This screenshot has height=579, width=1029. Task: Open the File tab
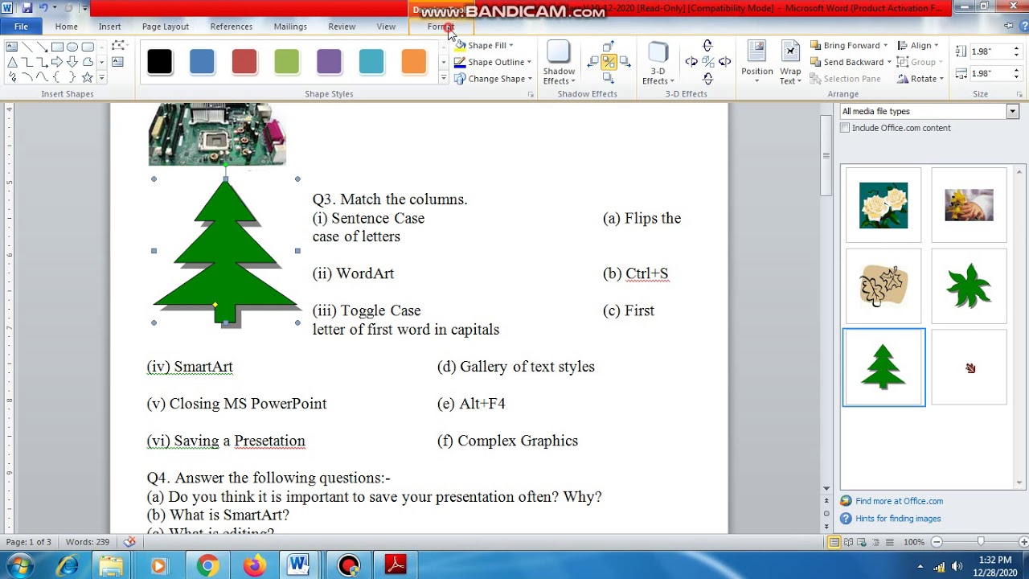(21, 27)
